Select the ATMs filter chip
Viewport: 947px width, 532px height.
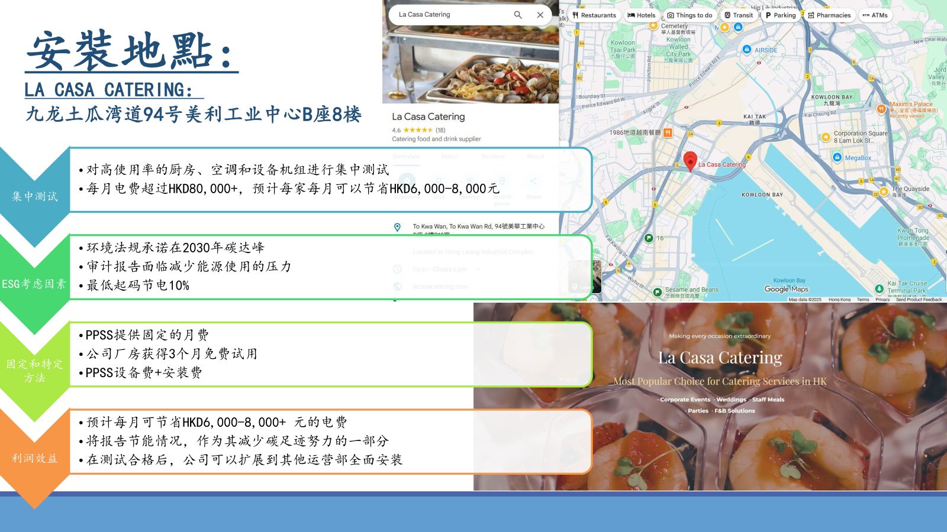(x=875, y=15)
